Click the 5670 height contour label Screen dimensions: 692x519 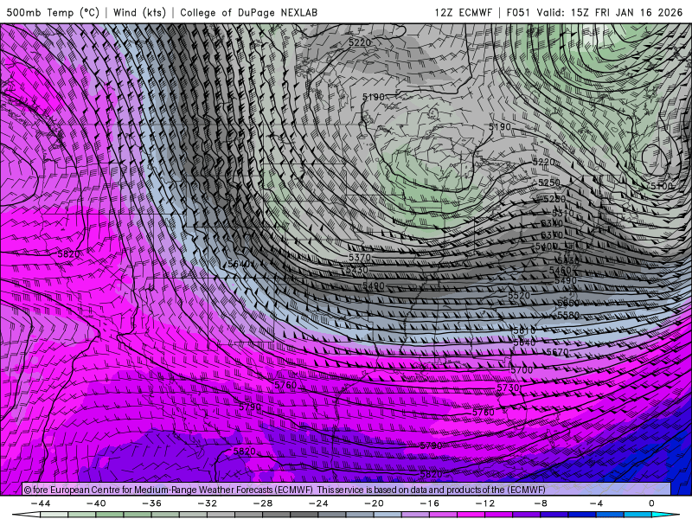coord(557,352)
